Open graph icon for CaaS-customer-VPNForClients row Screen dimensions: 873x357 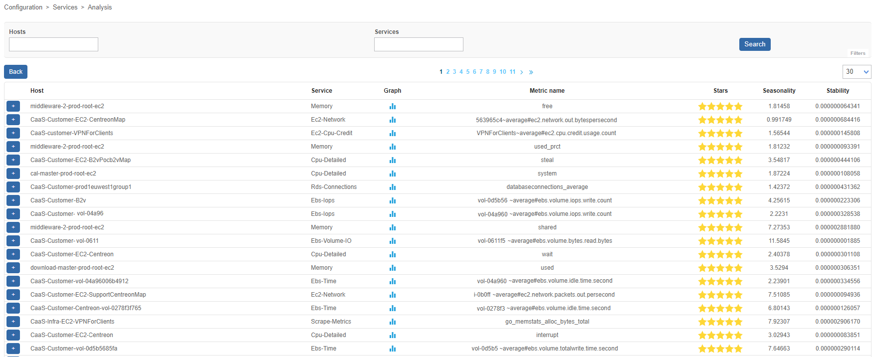393,133
